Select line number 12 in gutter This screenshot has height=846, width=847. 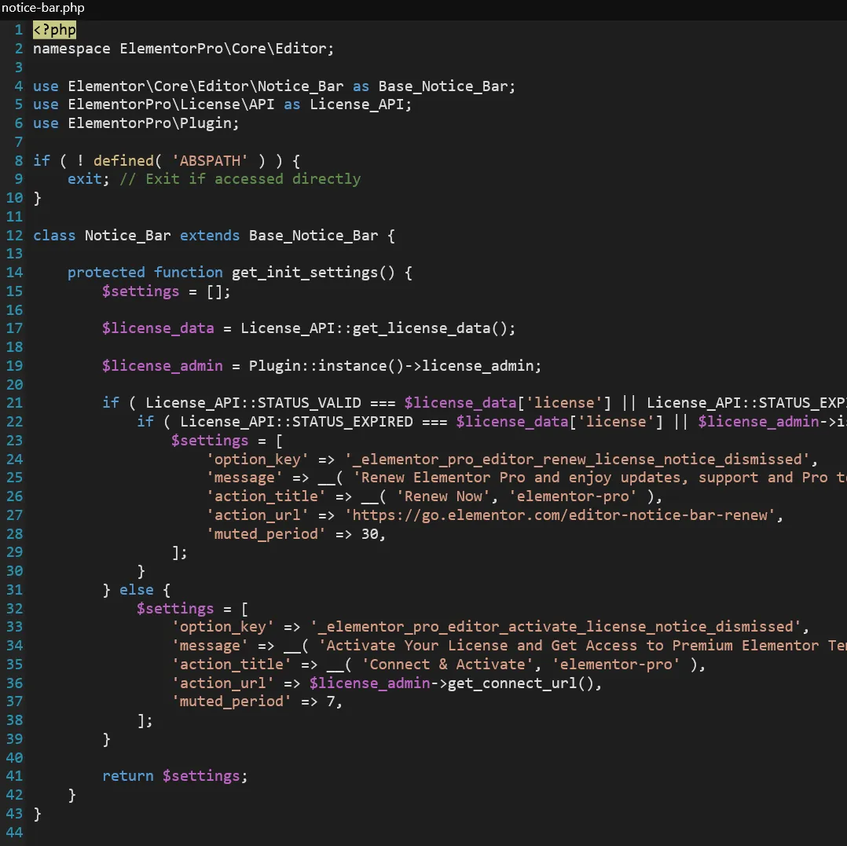pos(15,236)
